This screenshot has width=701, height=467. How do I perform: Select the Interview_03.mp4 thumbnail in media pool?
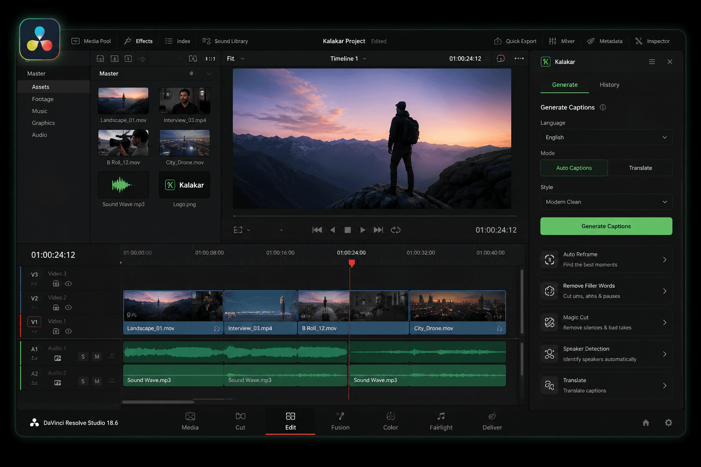tap(185, 101)
